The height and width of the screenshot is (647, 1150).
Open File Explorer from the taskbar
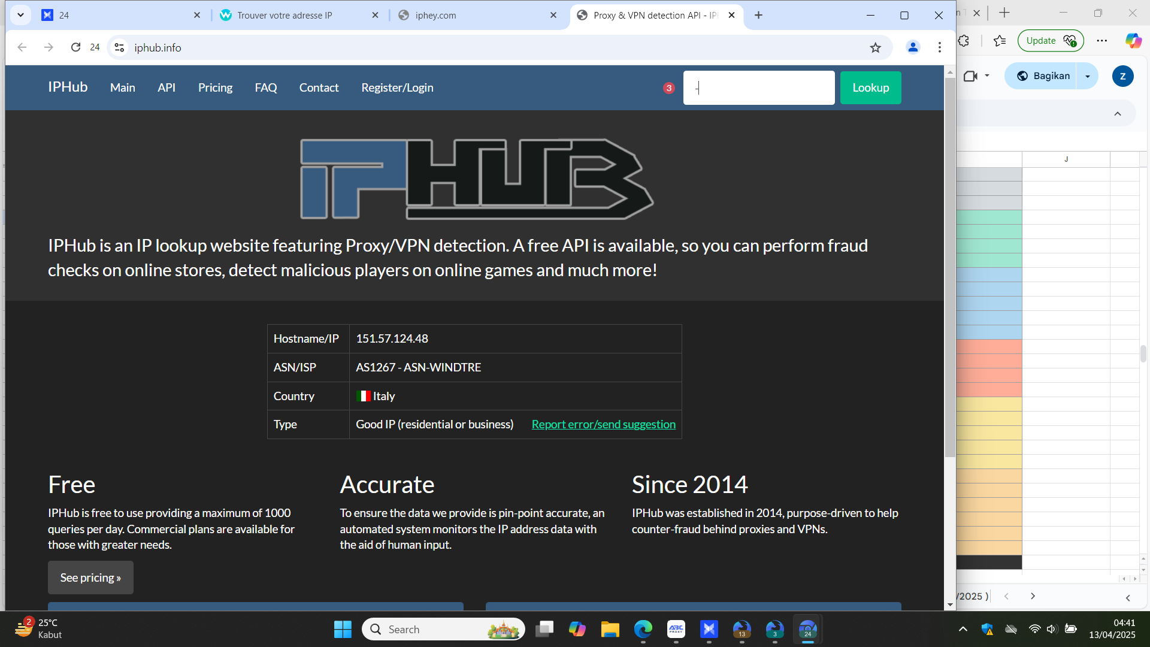coord(610,629)
